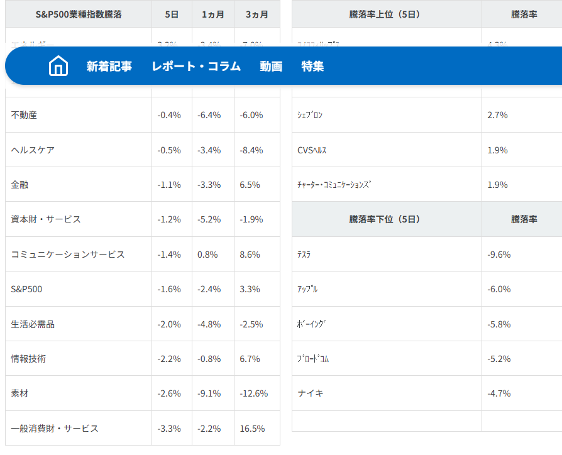Click the ヘルスケア sector name
Viewport: 562px width, 455px height.
(33, 150)
